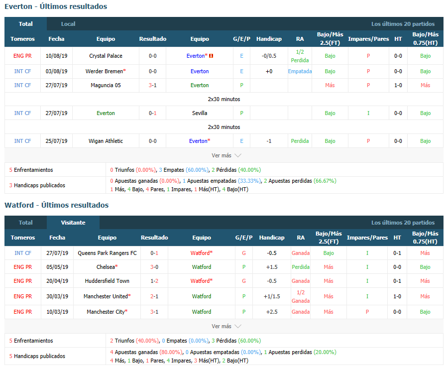Click ENG PR in the Chelsea row
The width and height of the screenshot is (445, 369).
23,267
